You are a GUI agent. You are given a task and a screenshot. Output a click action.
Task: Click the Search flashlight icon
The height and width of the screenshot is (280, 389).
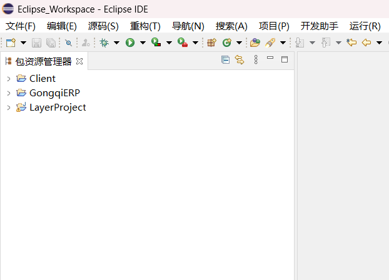(270, 42)
